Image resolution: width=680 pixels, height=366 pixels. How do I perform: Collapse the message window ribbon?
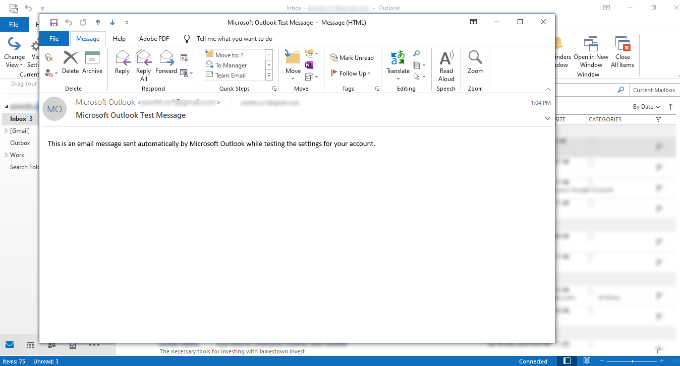(x=548, y=90)
